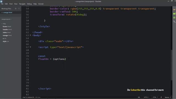Screen dimensions: 176x99
Task: Open orange.html in the project file tree
Action: point(7,35)
